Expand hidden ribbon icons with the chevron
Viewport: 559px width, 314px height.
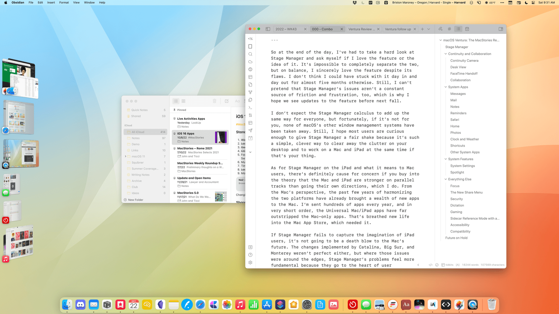tap(250, 152)
